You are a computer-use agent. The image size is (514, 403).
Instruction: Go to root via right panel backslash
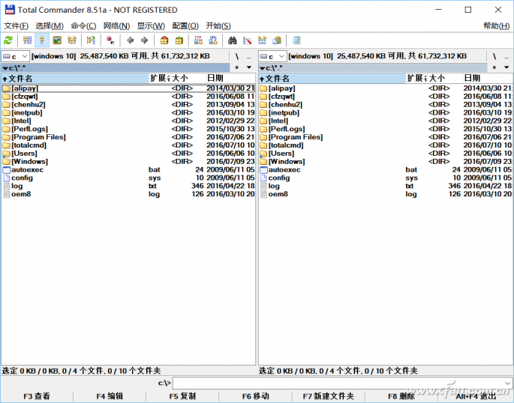494,57
